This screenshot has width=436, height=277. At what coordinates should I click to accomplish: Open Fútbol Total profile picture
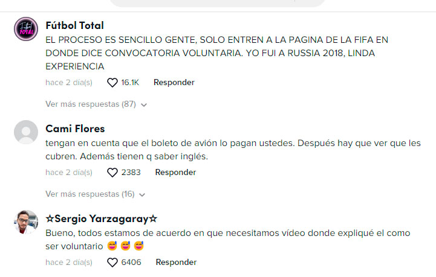click(x=26, y=29)
